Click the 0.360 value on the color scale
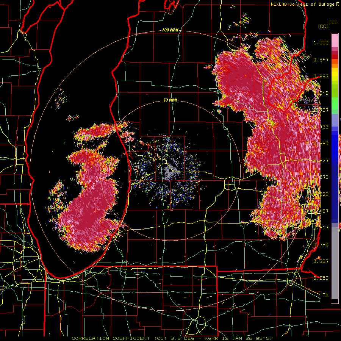 pos(321,244)
